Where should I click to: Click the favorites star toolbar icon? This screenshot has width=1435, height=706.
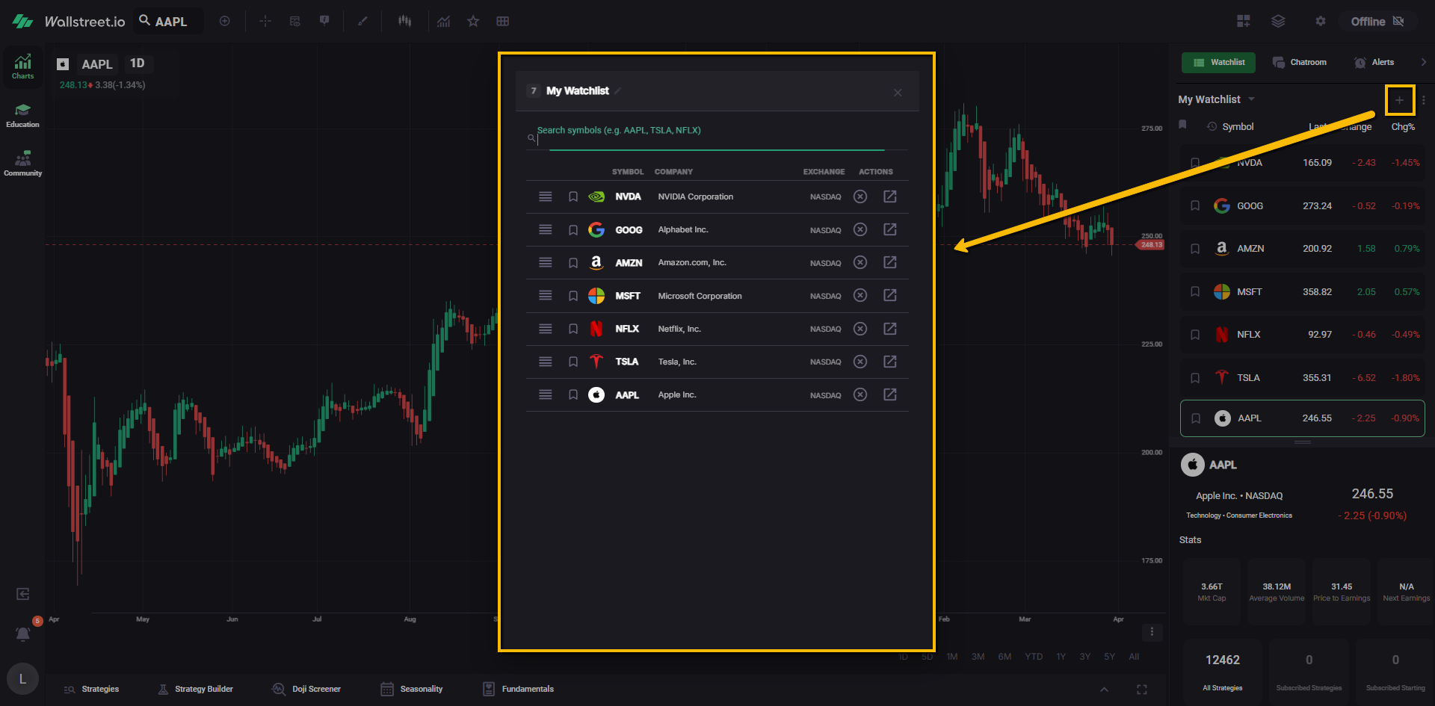pos(473,22)
